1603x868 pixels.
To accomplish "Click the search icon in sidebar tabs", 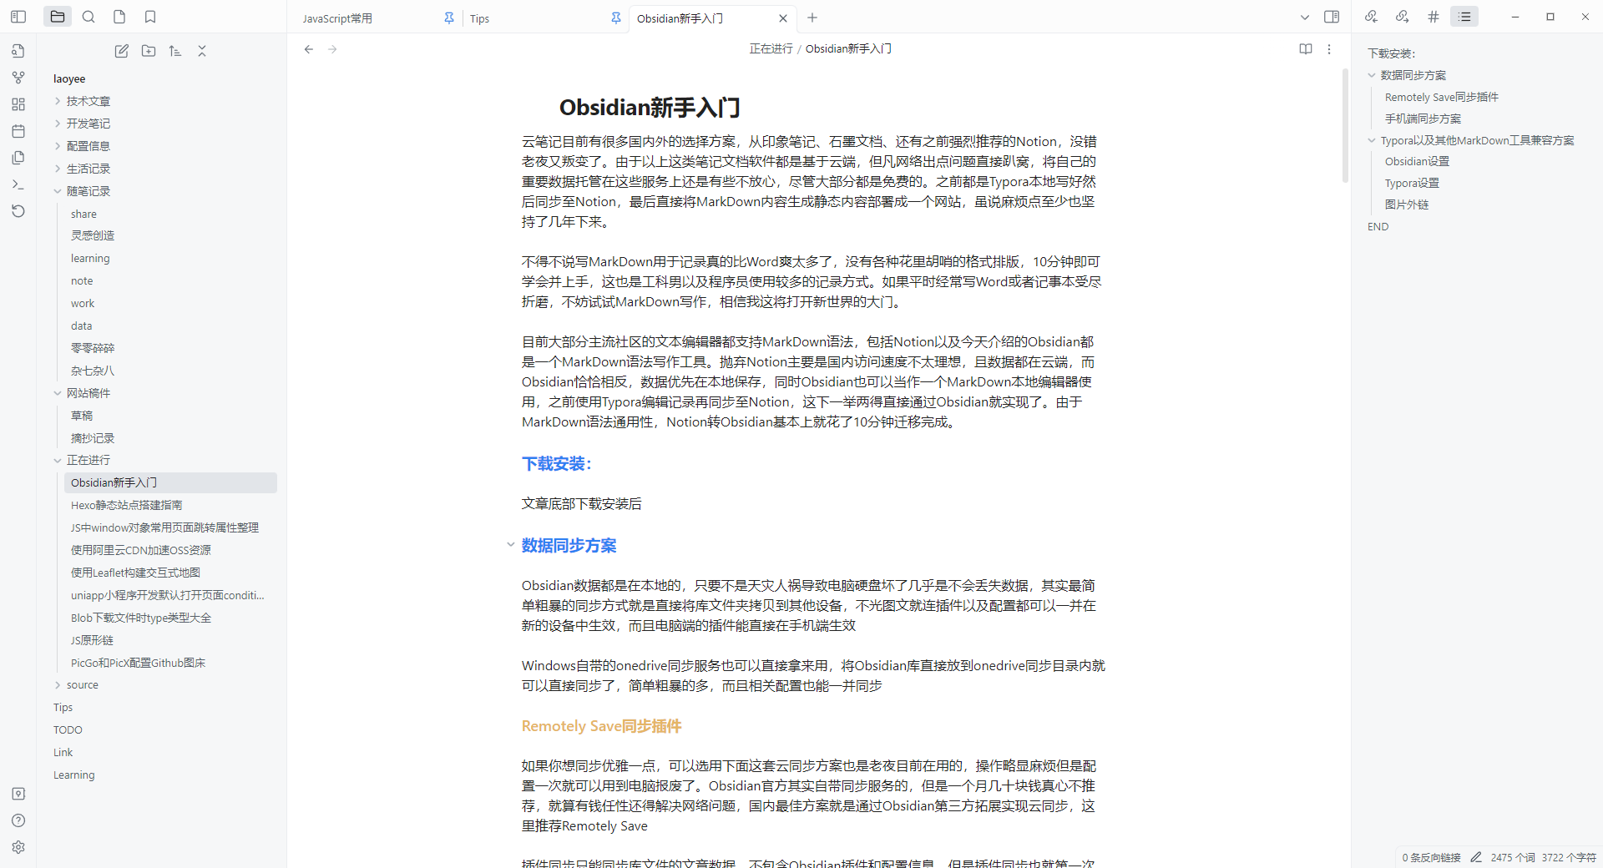I will click(88, 17).
